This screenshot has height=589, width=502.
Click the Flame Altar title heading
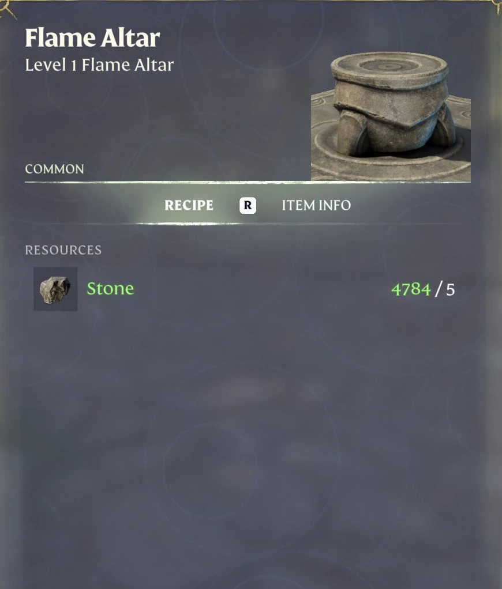tap(92, 38)
